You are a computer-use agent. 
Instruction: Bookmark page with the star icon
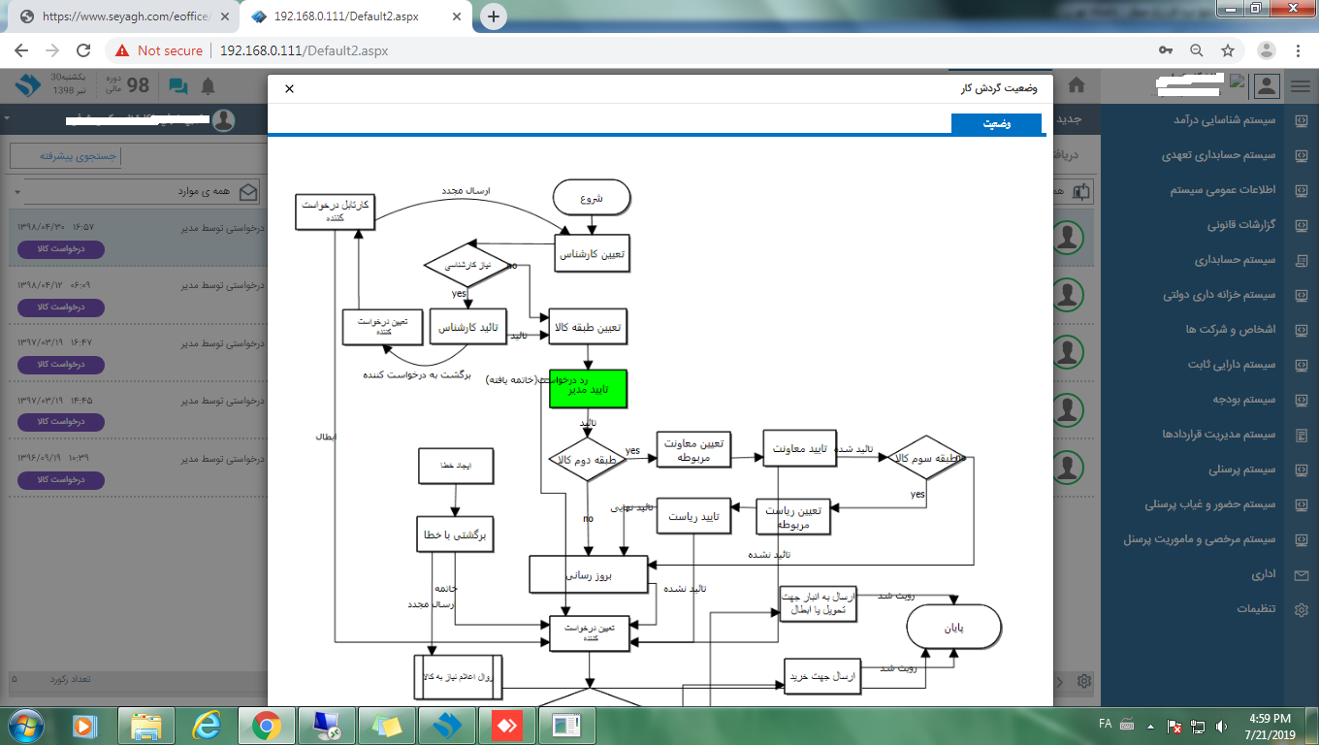point(1227,50)
